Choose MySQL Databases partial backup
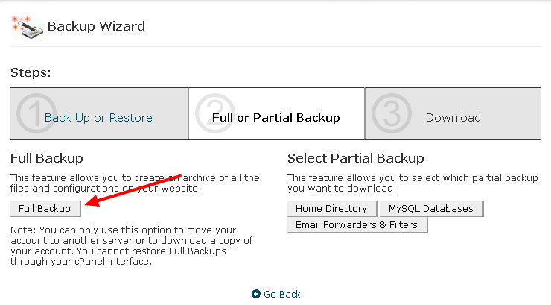This screenshot has height=305, width=551. [432, 209]
